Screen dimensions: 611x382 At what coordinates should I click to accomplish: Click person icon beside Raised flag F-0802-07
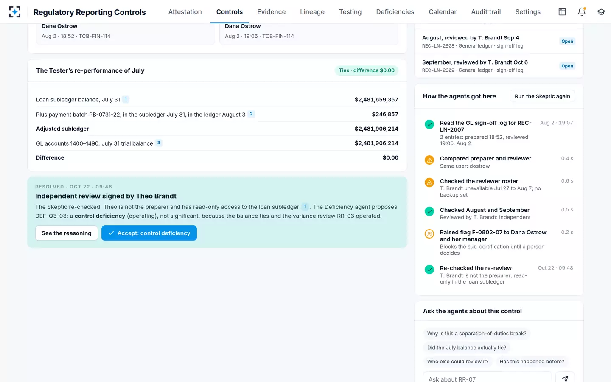429,234
